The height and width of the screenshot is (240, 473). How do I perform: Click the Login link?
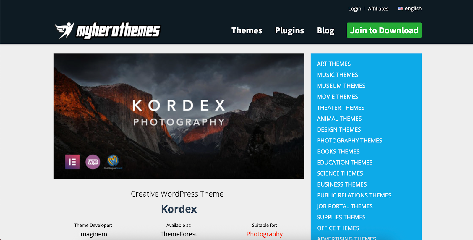click(x=355, y=9)
